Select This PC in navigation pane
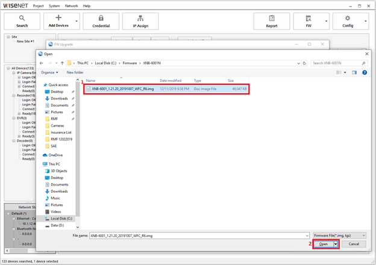This screenshot has width=376, height=265. point(54,164)
